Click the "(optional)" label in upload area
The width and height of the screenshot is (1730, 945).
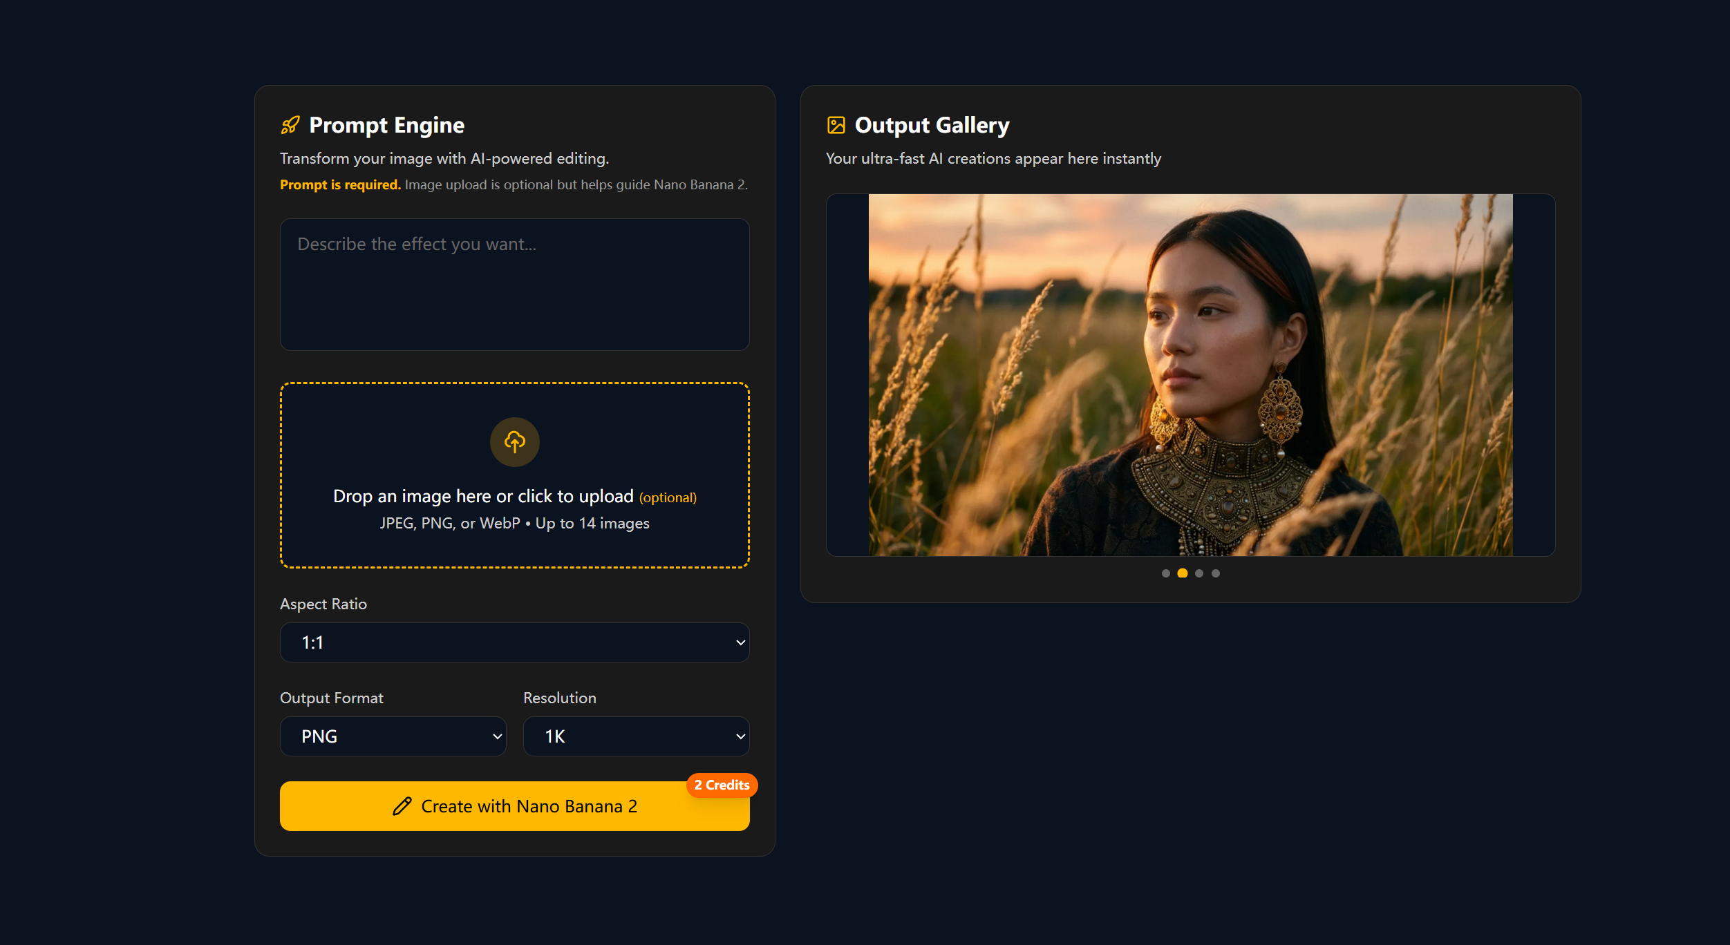(x=668, y=498)
